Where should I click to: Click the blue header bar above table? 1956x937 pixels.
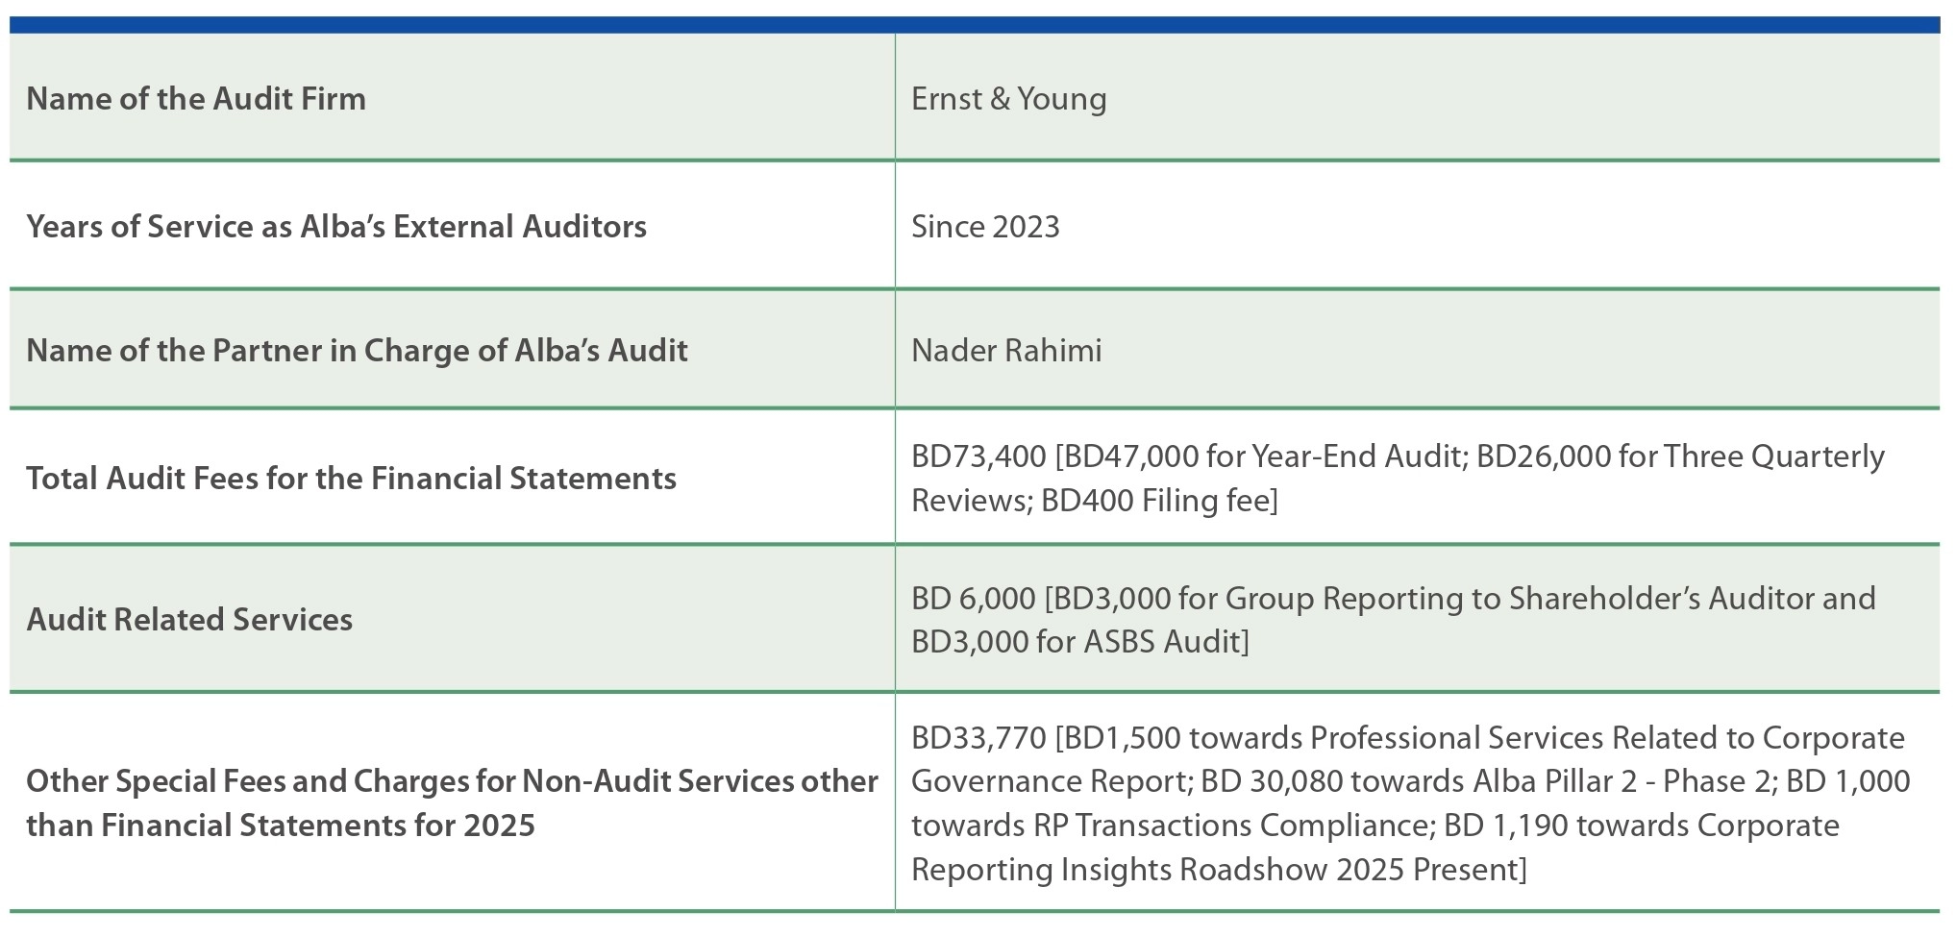(x=975, y=25)
